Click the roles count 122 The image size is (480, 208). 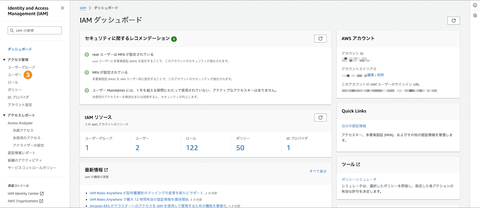(192, 148)
